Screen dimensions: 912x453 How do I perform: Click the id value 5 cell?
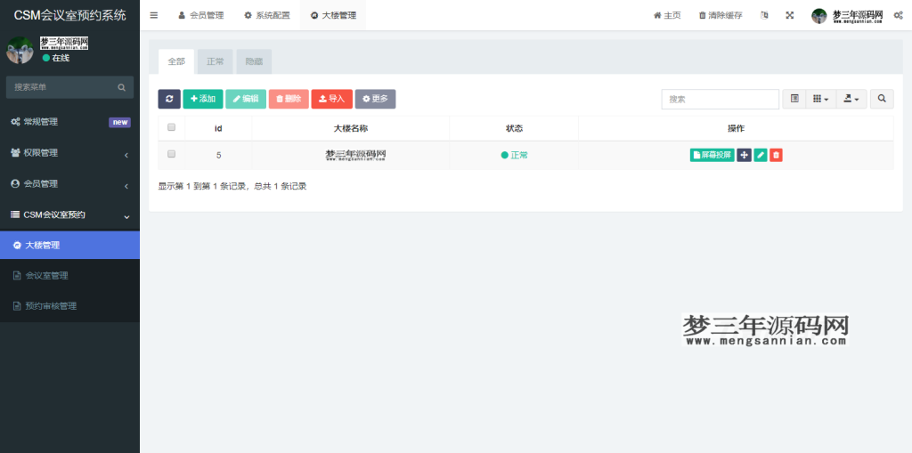pyautogui.click(x=219, y=155)
